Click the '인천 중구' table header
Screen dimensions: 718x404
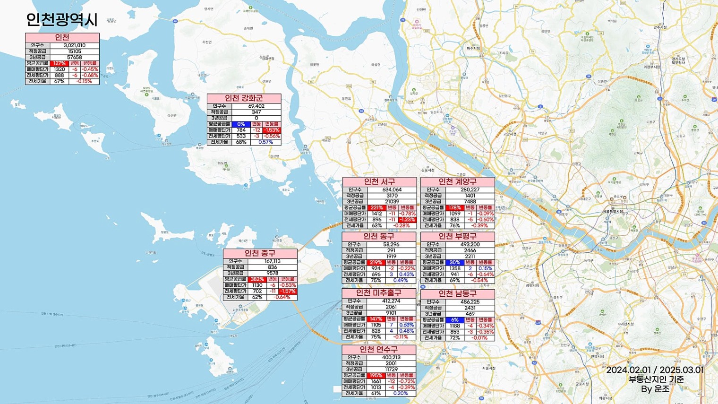(260, 253)
